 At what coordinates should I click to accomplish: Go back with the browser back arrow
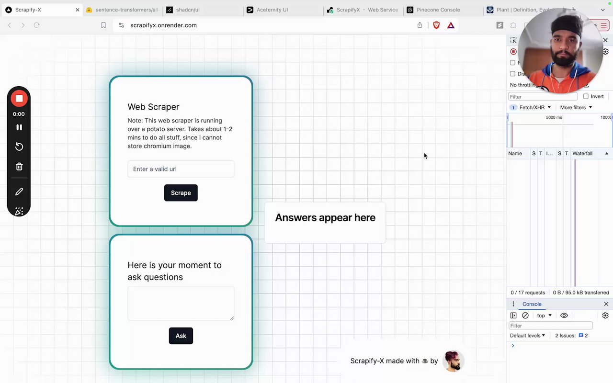point(10,25)
